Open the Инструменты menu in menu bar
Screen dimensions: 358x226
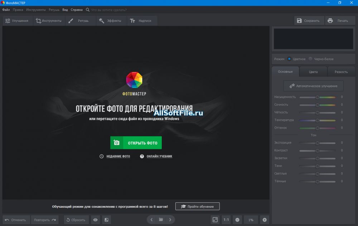click(36, 10)
